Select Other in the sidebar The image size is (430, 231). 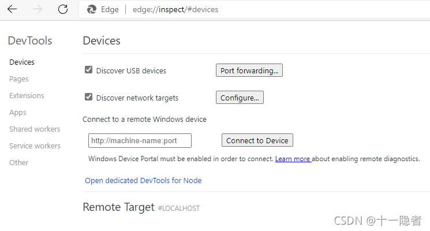19,162
